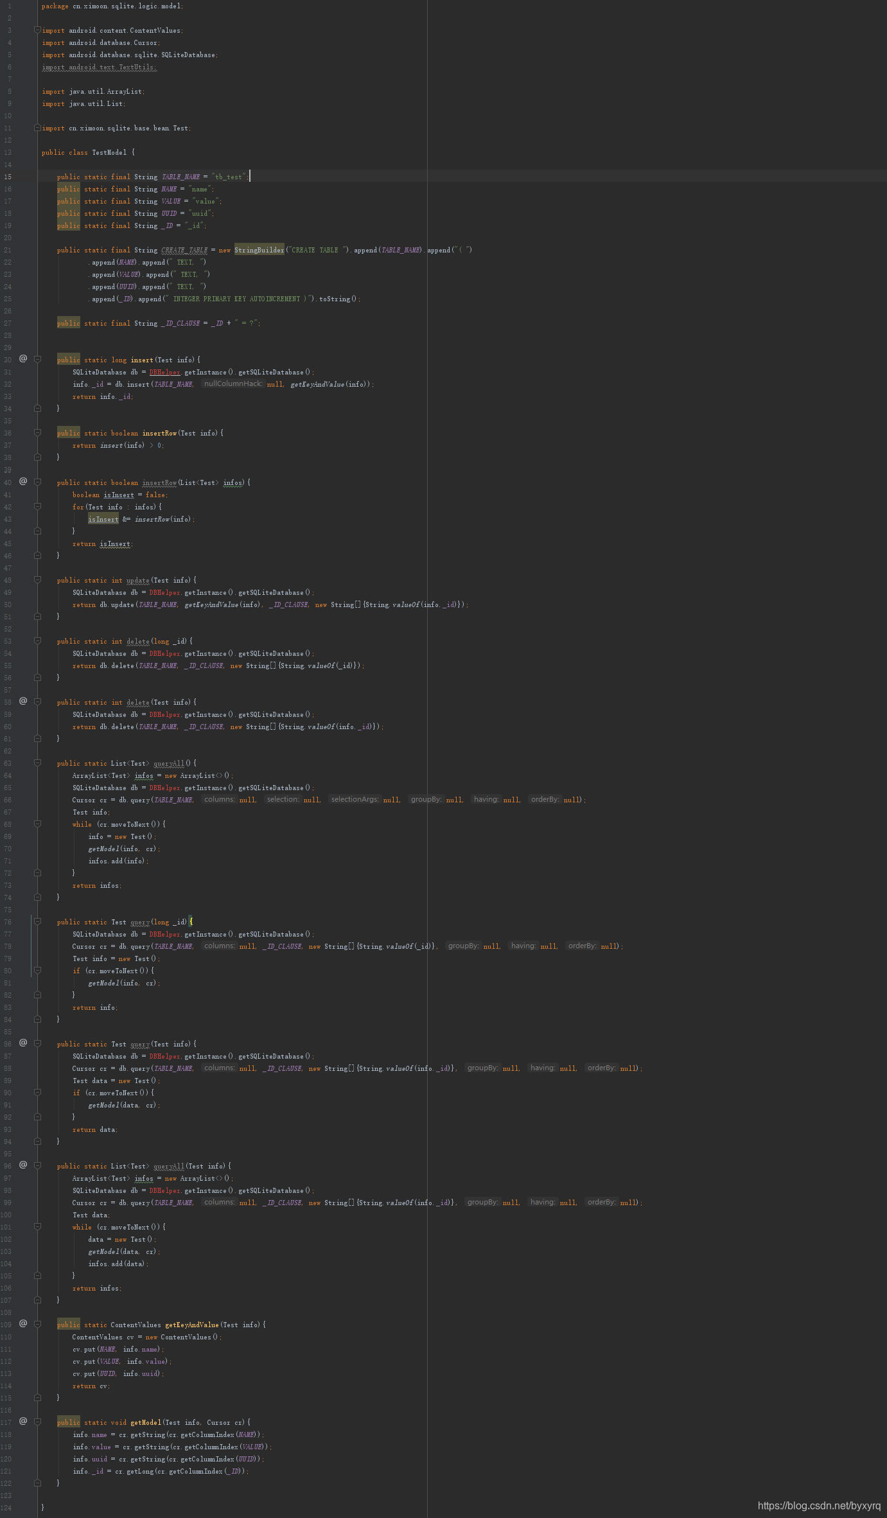Click the @ gutter icon beside getModel method
This screenshot has width=887, height=1518.
pos(23,1420)
